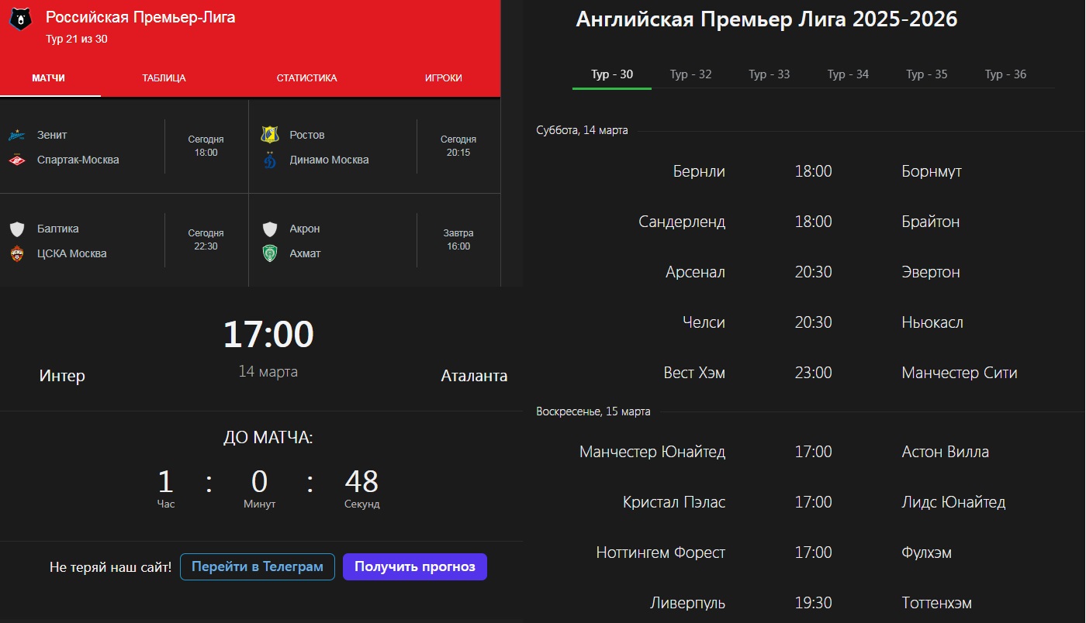Click the ДО МАТЧА countdown heading
Viewport: 1086px width, 623px height.
[268, 438]
